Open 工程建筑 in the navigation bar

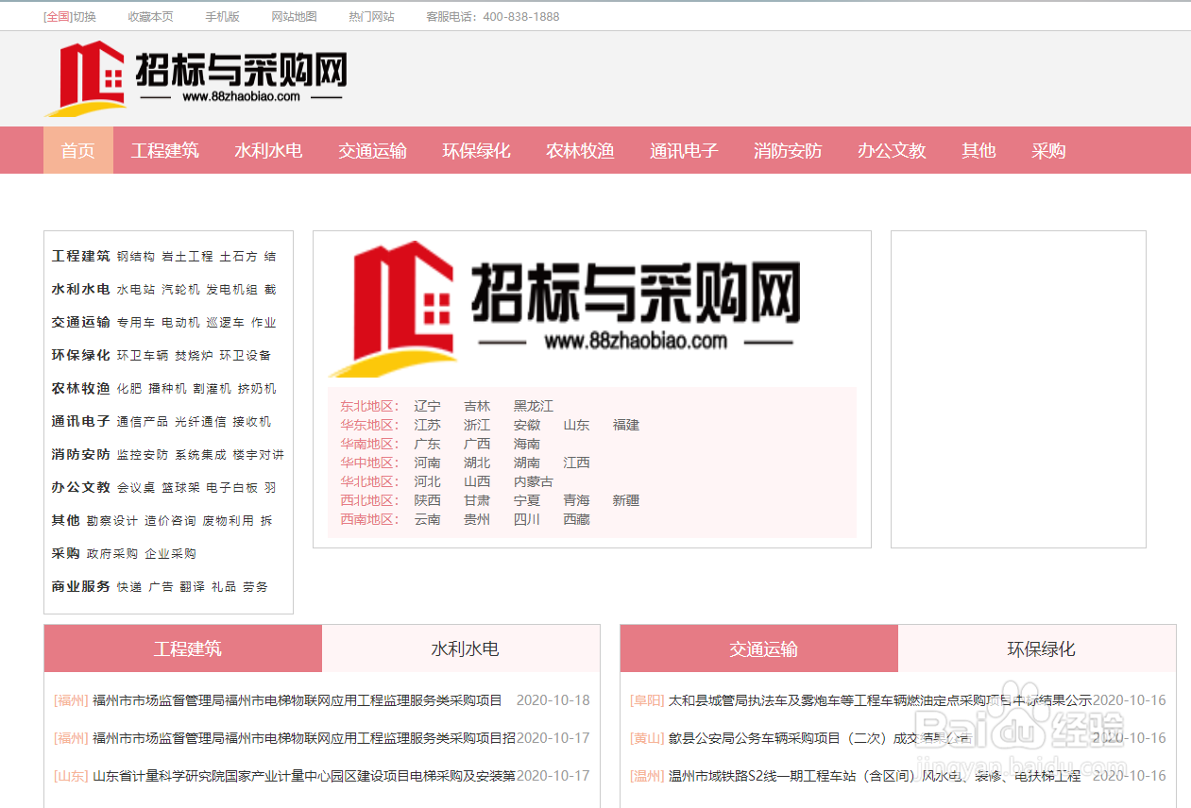click(165, 150)
